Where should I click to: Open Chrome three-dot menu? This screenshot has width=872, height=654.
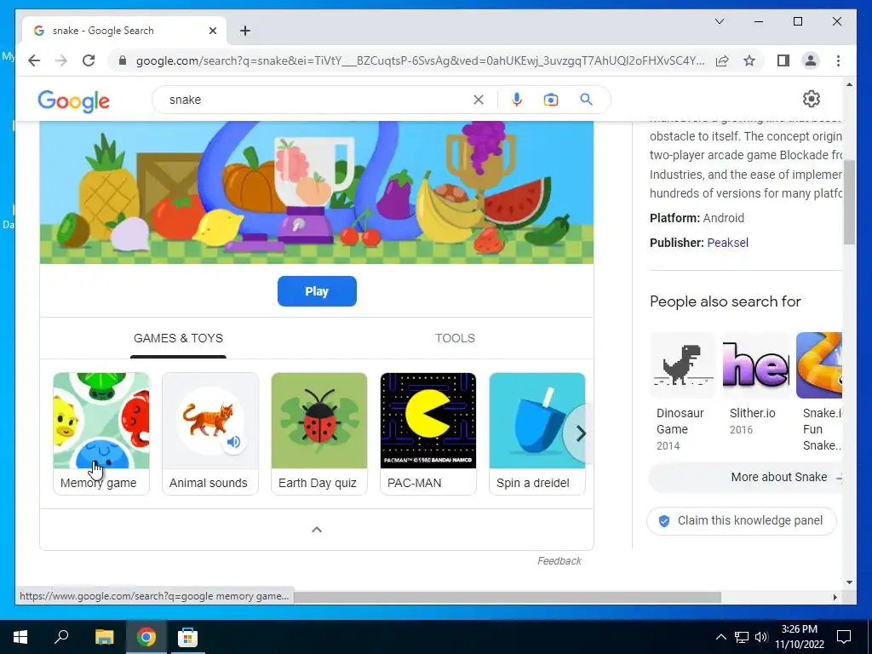tap(838, 60)
